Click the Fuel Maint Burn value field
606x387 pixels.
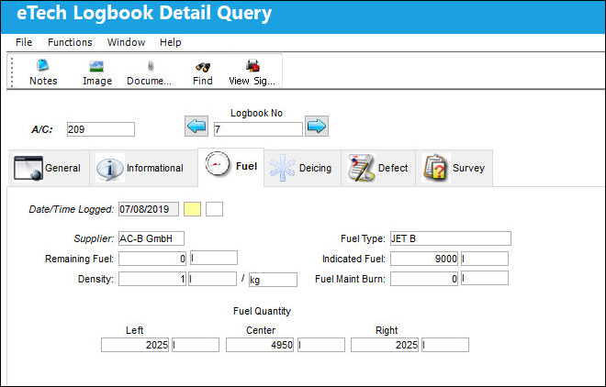[424, 279]
